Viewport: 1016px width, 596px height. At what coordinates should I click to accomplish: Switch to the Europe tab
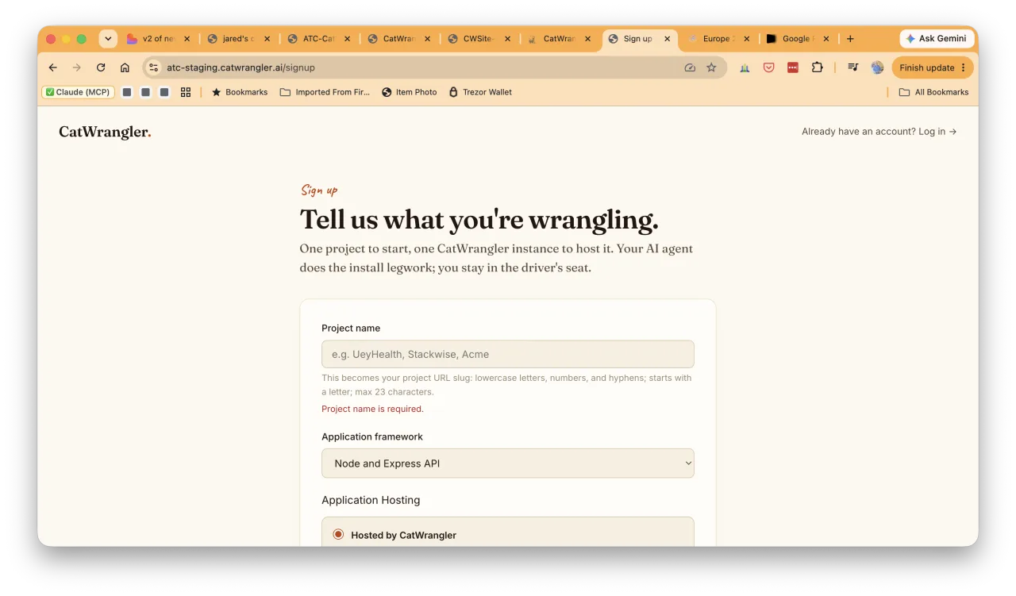click(718, 38)
